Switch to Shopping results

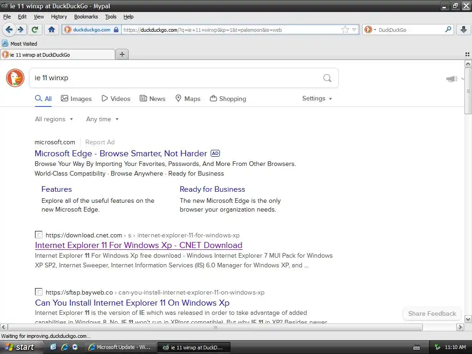tap(228, 99)
